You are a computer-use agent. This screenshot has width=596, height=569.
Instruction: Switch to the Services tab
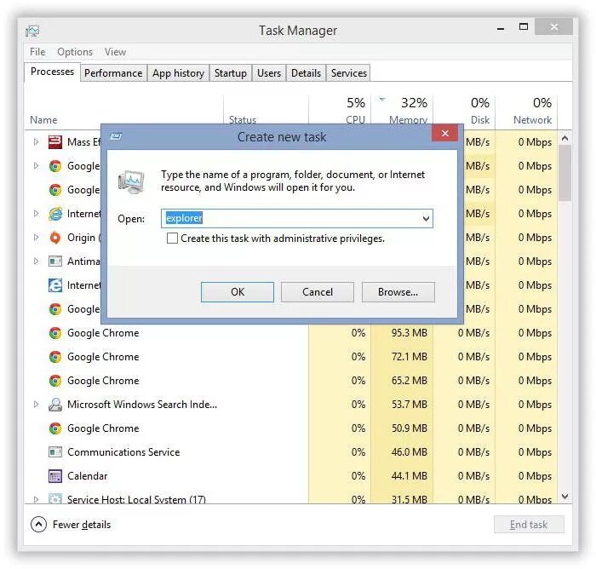click(348, 73)
